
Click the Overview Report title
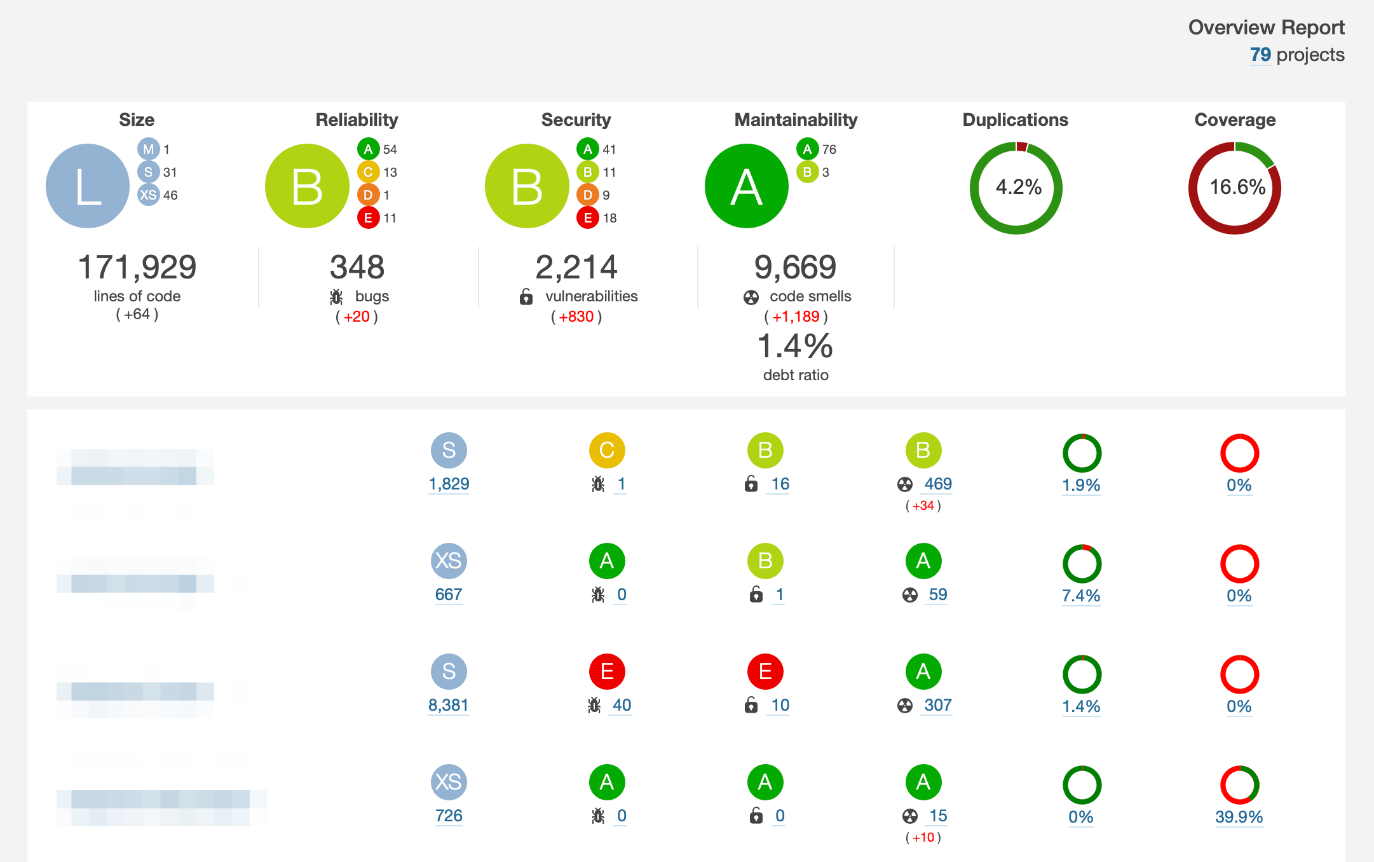(x=1267, y=27)
